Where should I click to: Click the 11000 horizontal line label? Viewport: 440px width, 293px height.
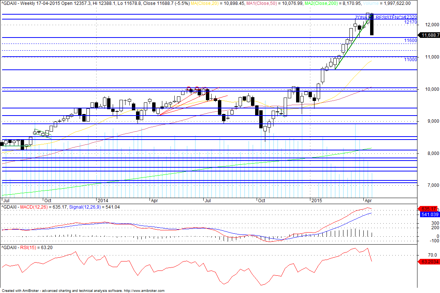tap(410, 59)
